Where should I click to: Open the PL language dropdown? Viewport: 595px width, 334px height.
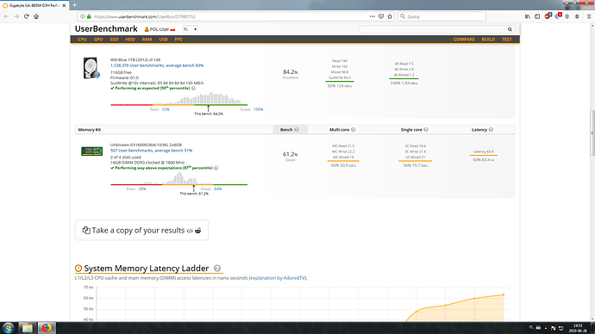pos(190,29)
